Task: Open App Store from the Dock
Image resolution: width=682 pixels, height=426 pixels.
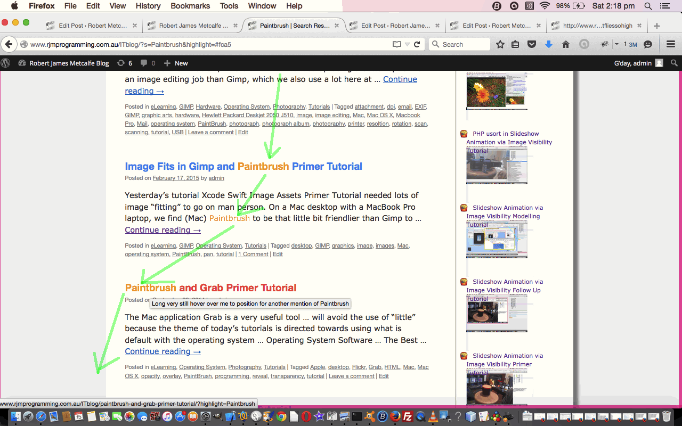Action: point(180,416)
